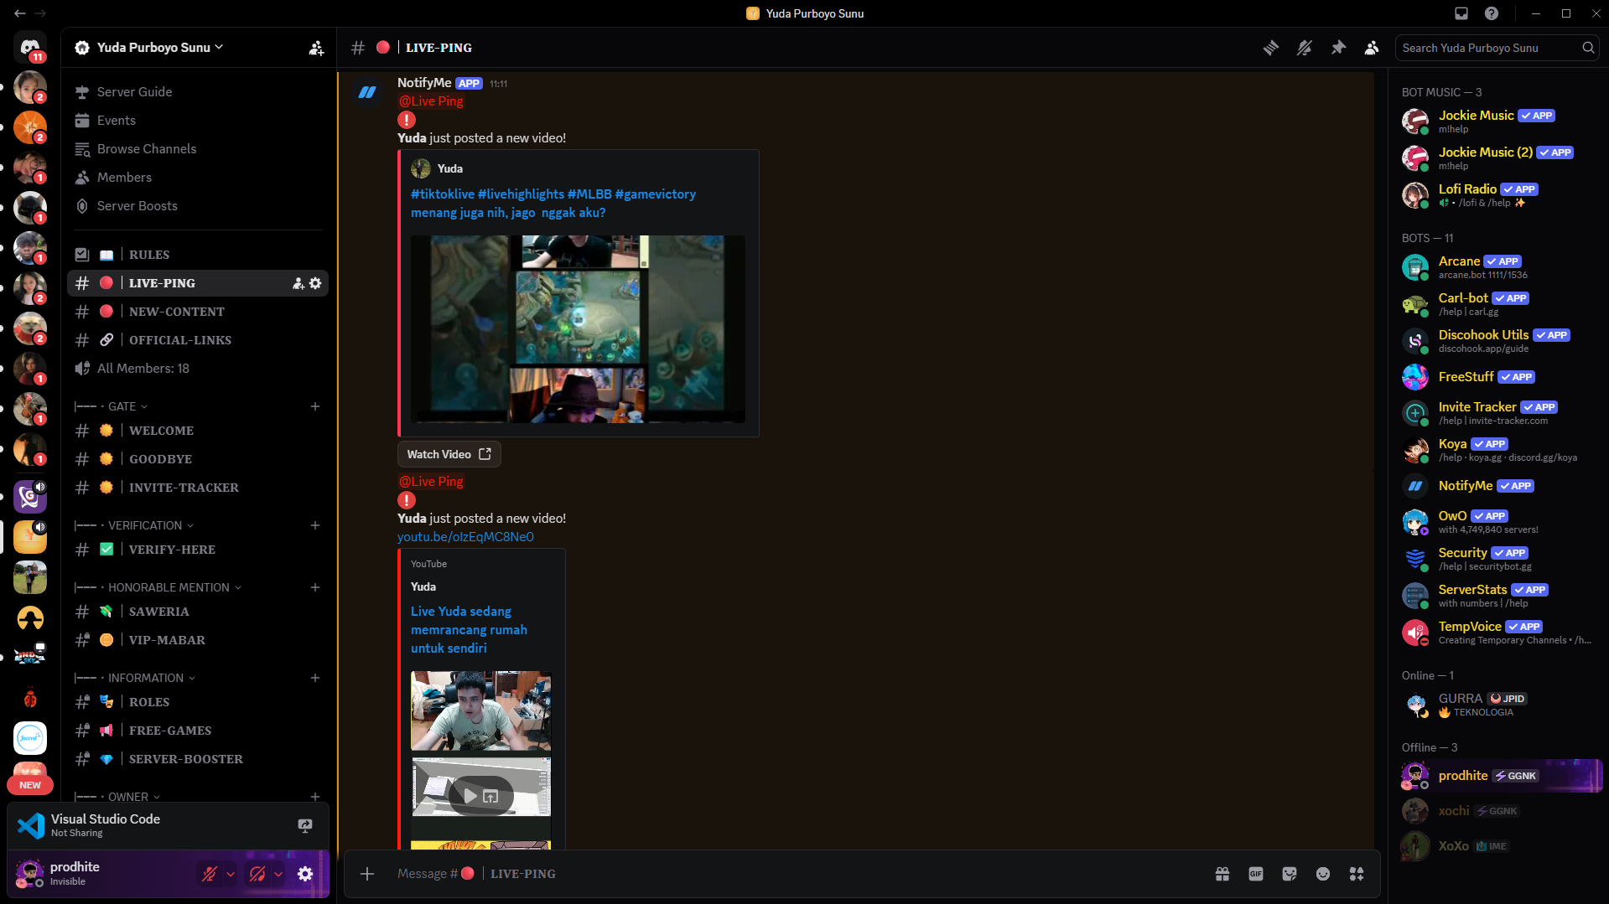Open audio output options dropdown
This screenshot has height=904, width=1609.
(x=278, y=874)
